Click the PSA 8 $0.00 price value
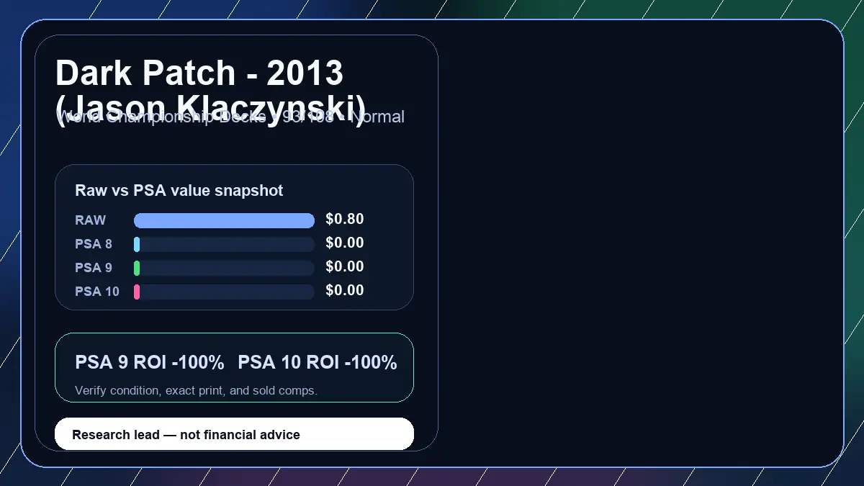Screen dimensions: 864x486 (345, 243)
